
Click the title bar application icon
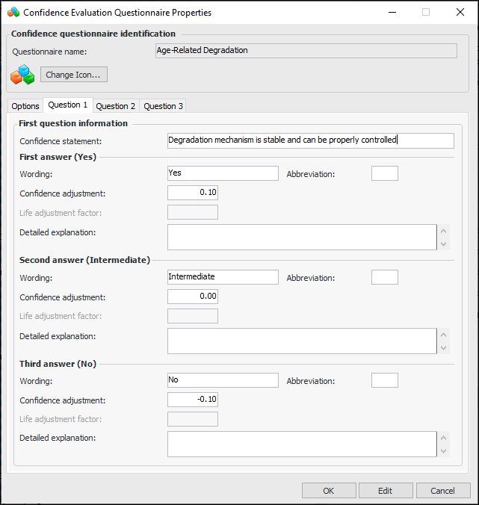click(x=13, y=13)
